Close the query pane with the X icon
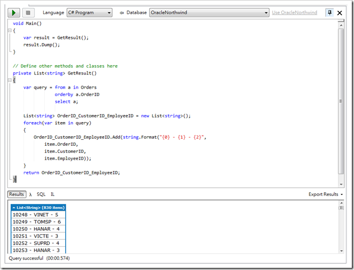354x270 pixels. [x=339, y=13]
